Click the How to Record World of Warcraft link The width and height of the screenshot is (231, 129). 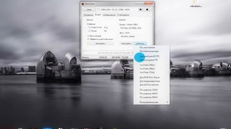tap(115, 53)
